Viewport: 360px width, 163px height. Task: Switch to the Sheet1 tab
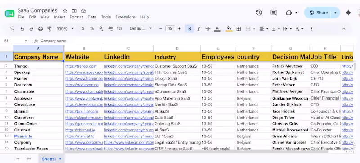click(x=49, y=159)
